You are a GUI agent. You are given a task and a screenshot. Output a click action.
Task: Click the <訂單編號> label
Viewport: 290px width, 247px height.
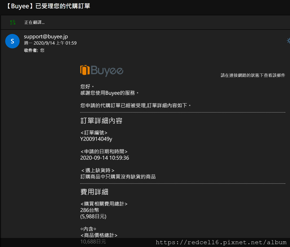click(x=94, y=133)
